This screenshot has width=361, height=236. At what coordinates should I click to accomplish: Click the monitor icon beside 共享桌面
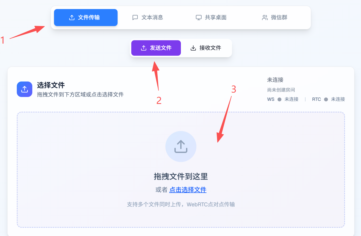point(198,18)
